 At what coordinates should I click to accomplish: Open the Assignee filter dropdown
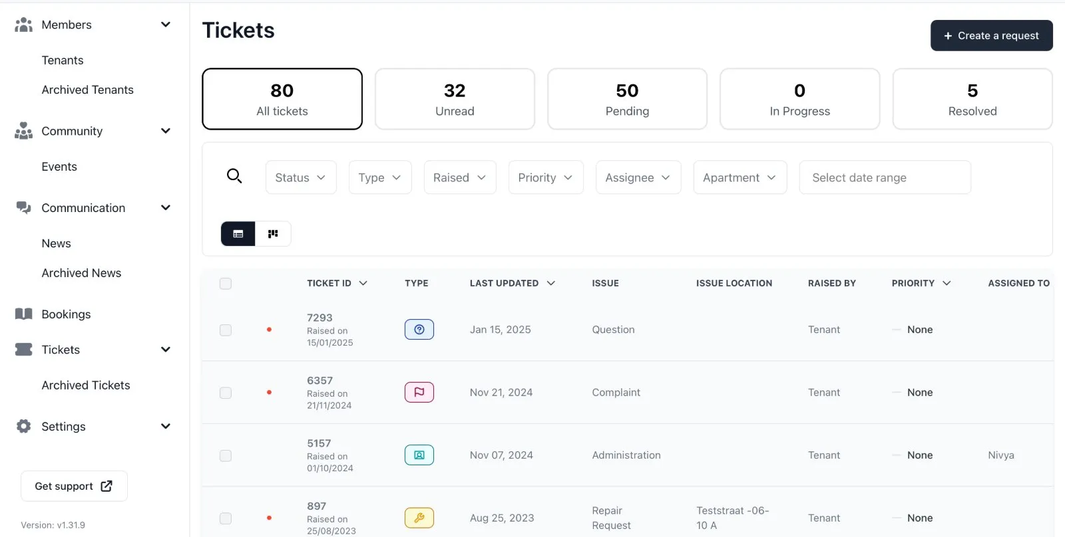(x=638, y=177)
